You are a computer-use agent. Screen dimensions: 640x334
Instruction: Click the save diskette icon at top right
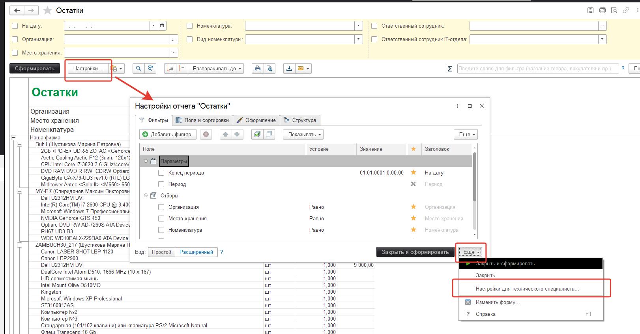(x=590, y=11)
